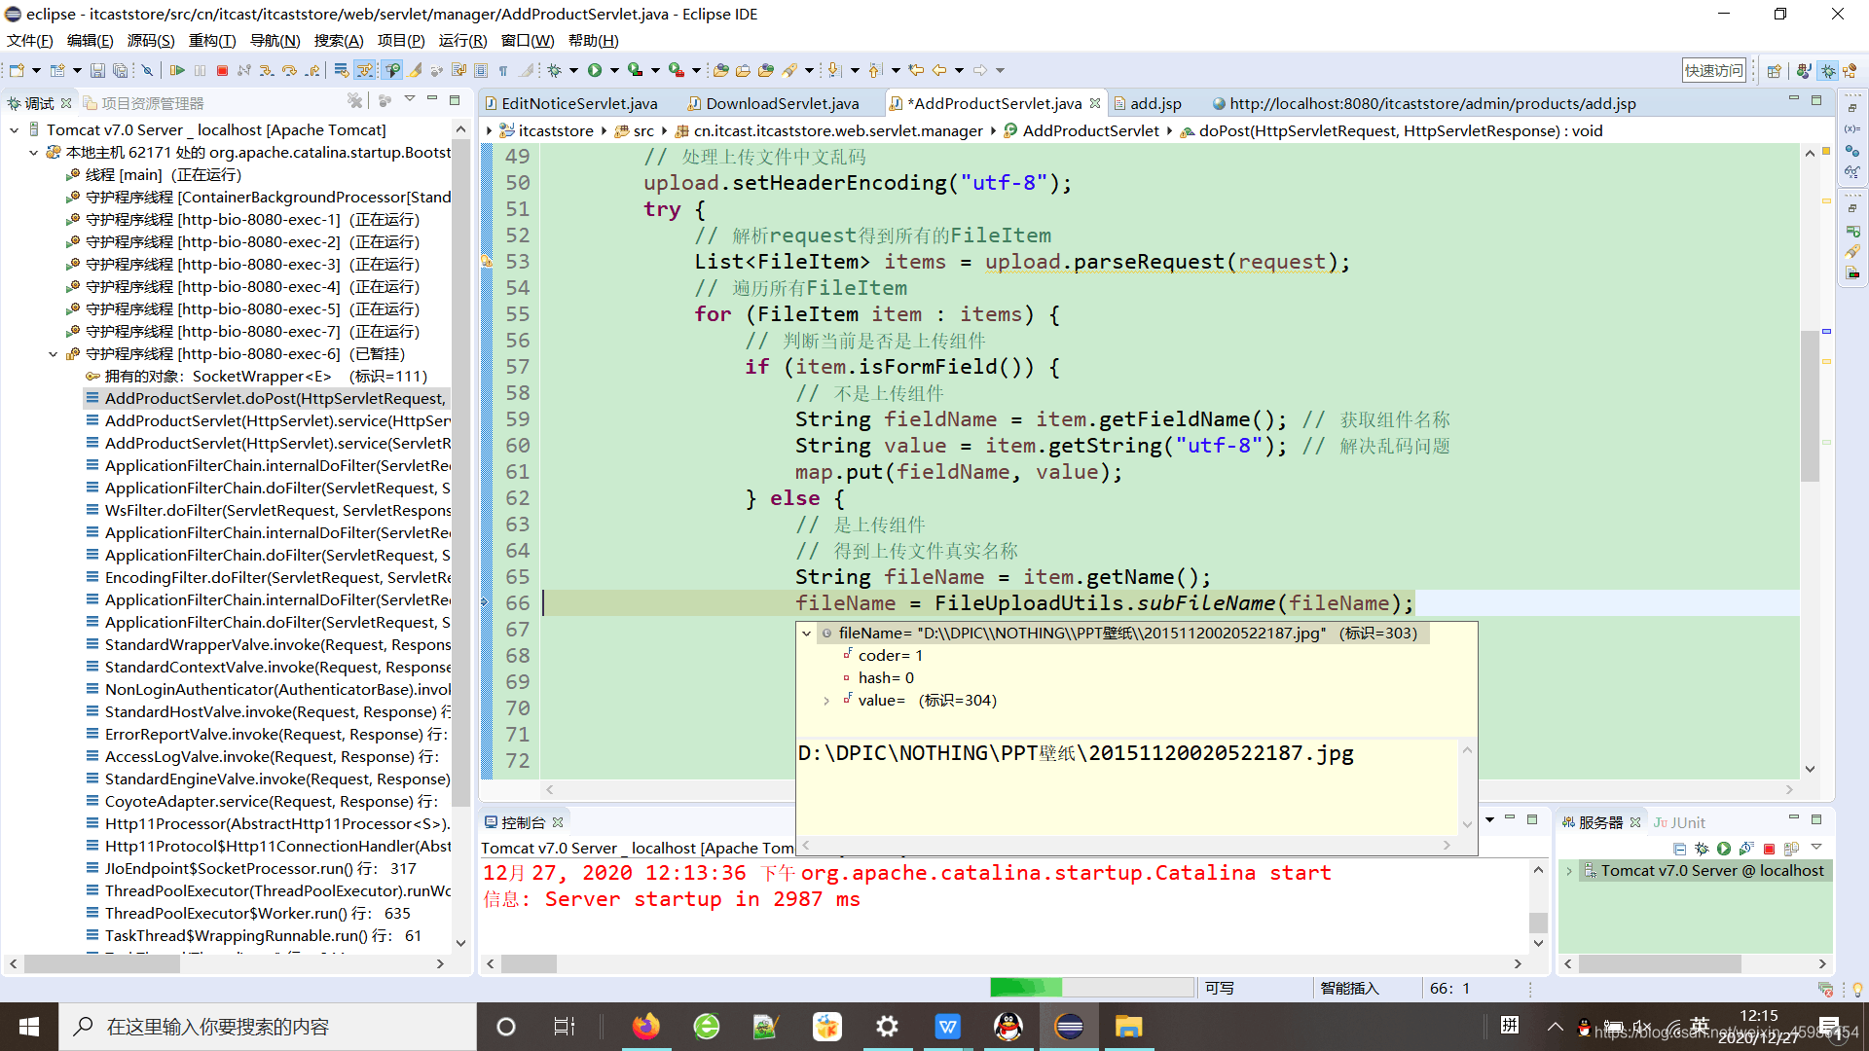Click the Save icon in the toolbar
Viewport: 1869px width, 1051px height.
tap(97, 70)
